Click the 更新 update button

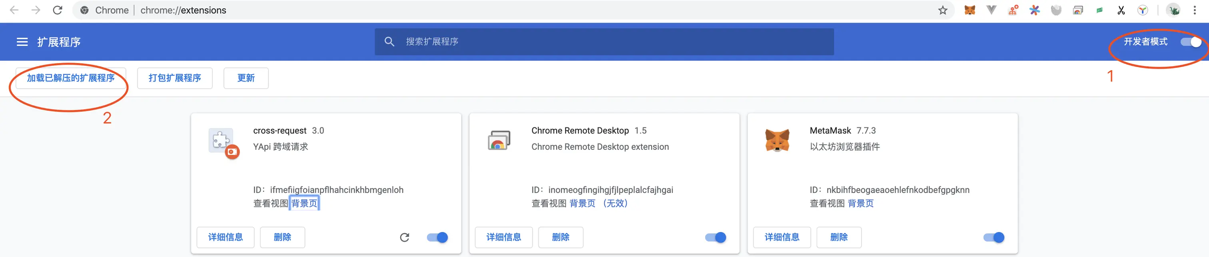246,78
